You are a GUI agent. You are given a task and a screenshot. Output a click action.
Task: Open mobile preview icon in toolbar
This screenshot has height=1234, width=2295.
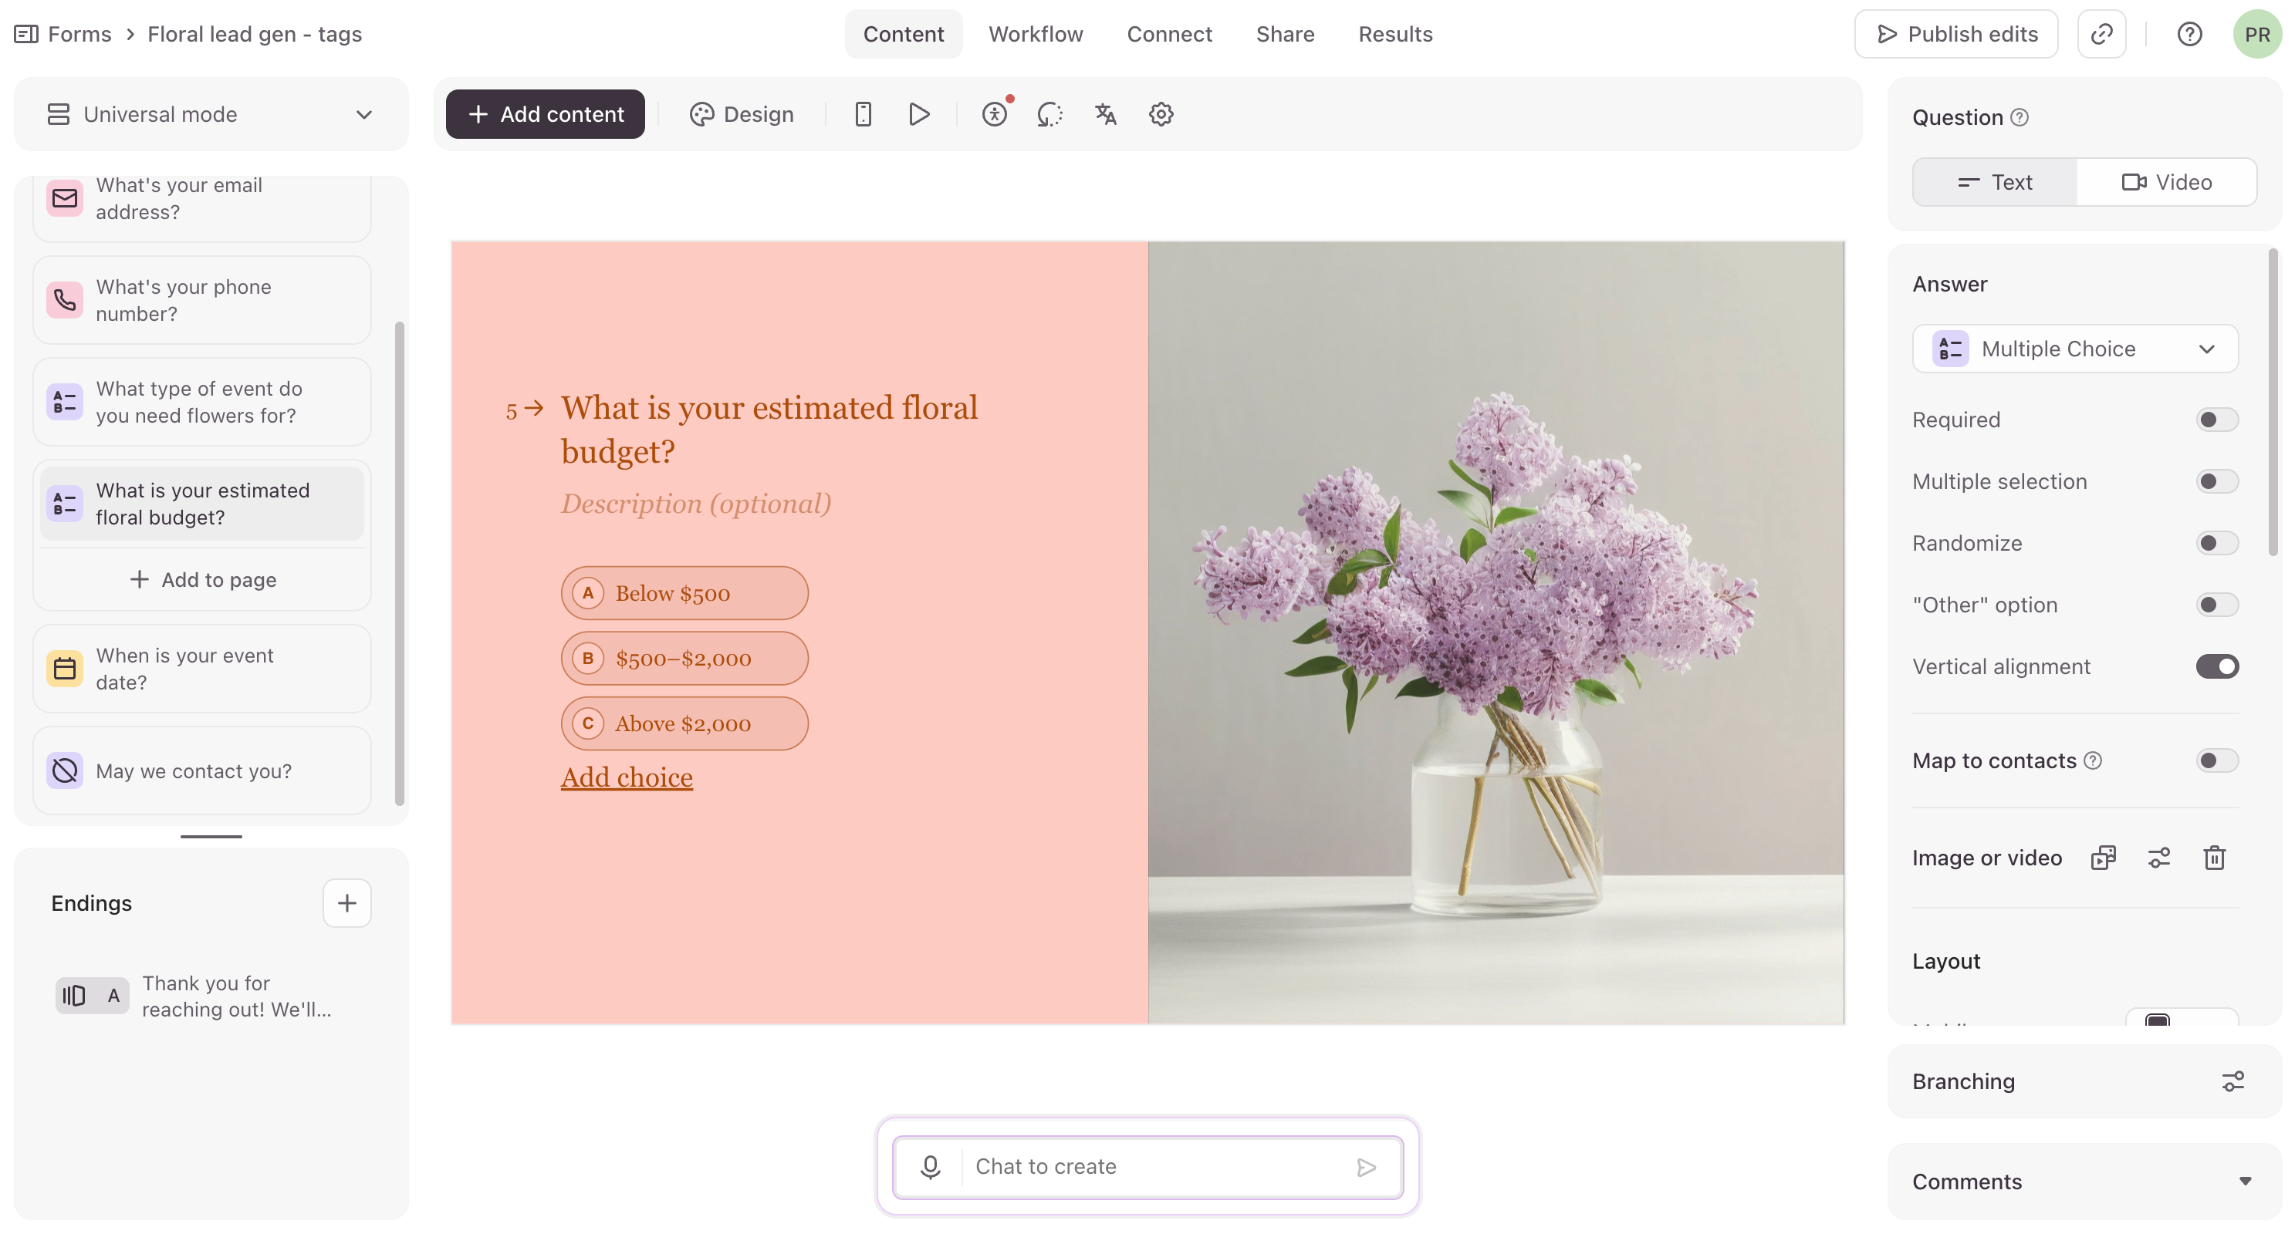click(x=863, y=114)
